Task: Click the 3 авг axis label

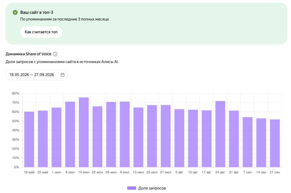Action: [179, 172]
